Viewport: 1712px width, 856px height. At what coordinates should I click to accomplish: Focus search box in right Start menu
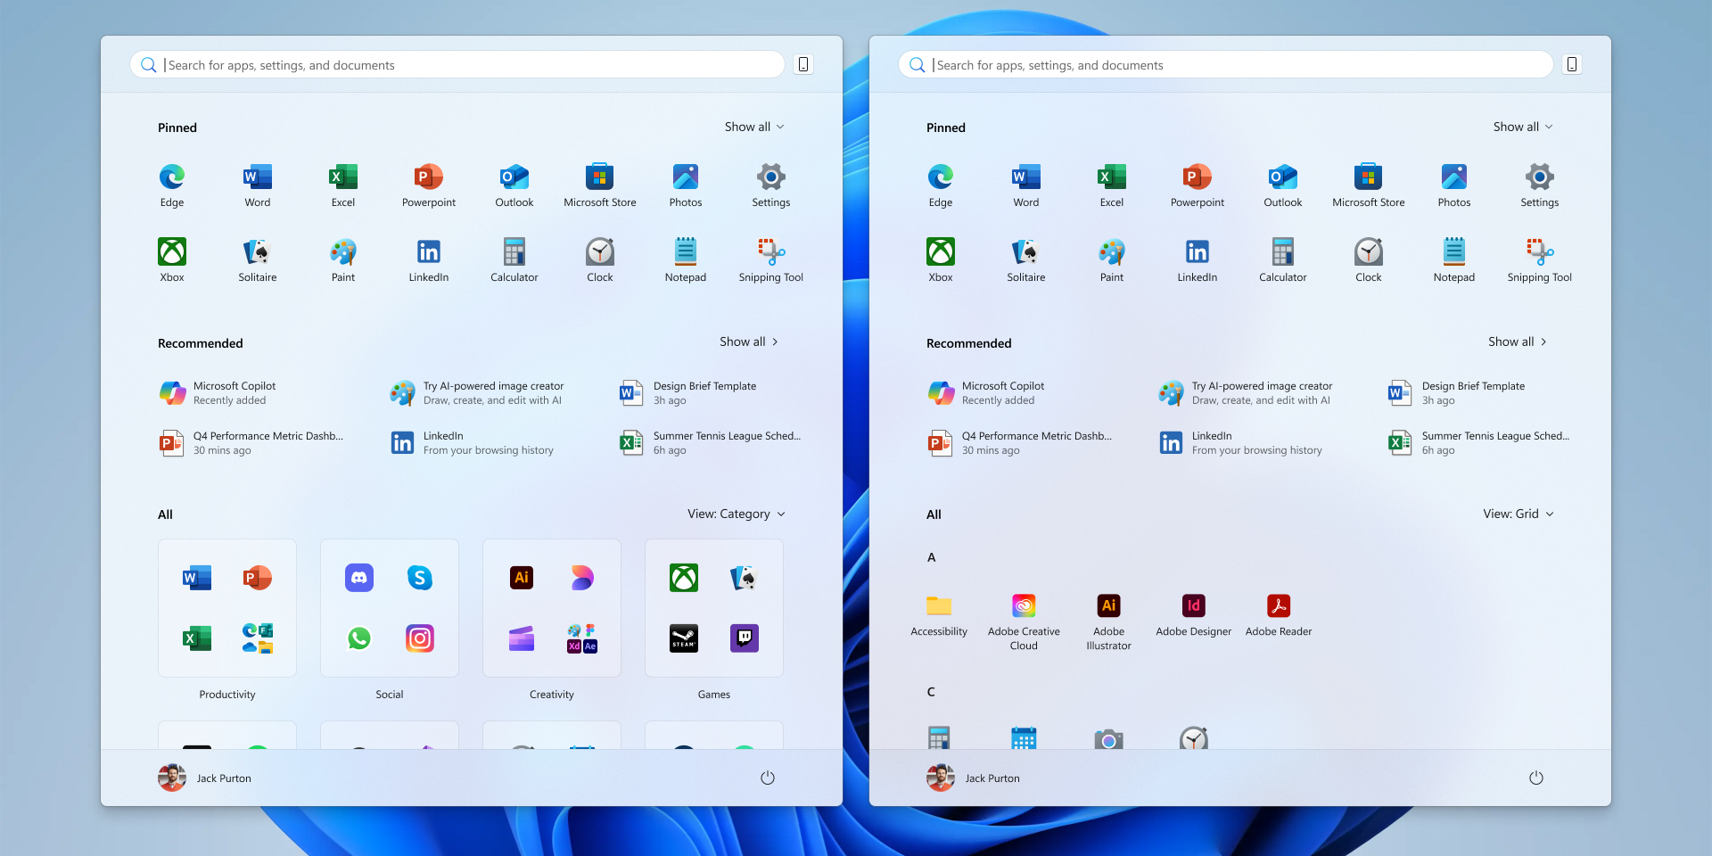(1226, 64)
